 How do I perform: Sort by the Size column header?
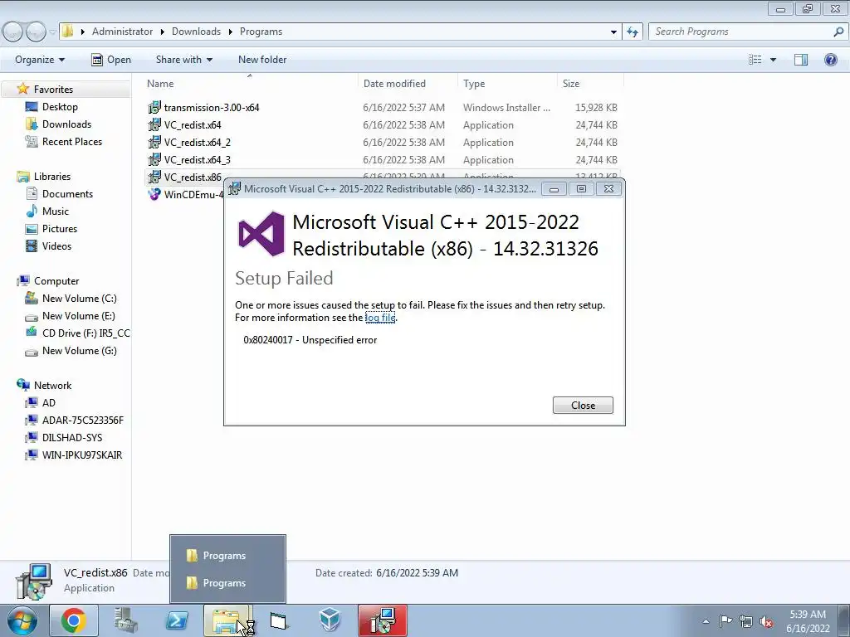pyautogui.click(x=571, y=84)
